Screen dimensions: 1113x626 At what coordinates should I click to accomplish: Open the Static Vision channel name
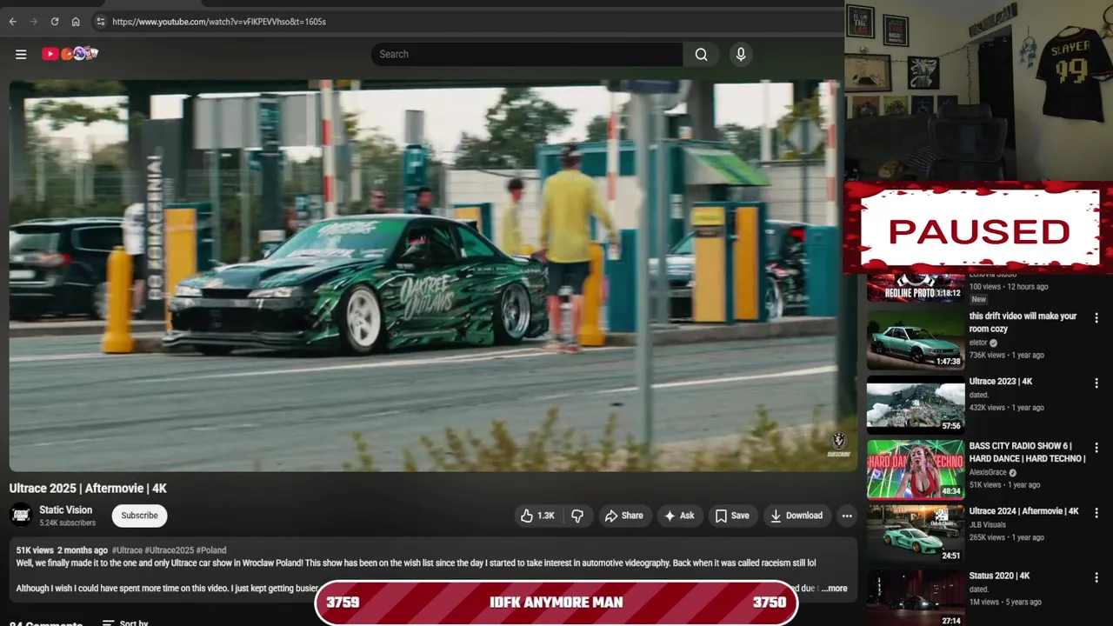click(x=66, y=509)
